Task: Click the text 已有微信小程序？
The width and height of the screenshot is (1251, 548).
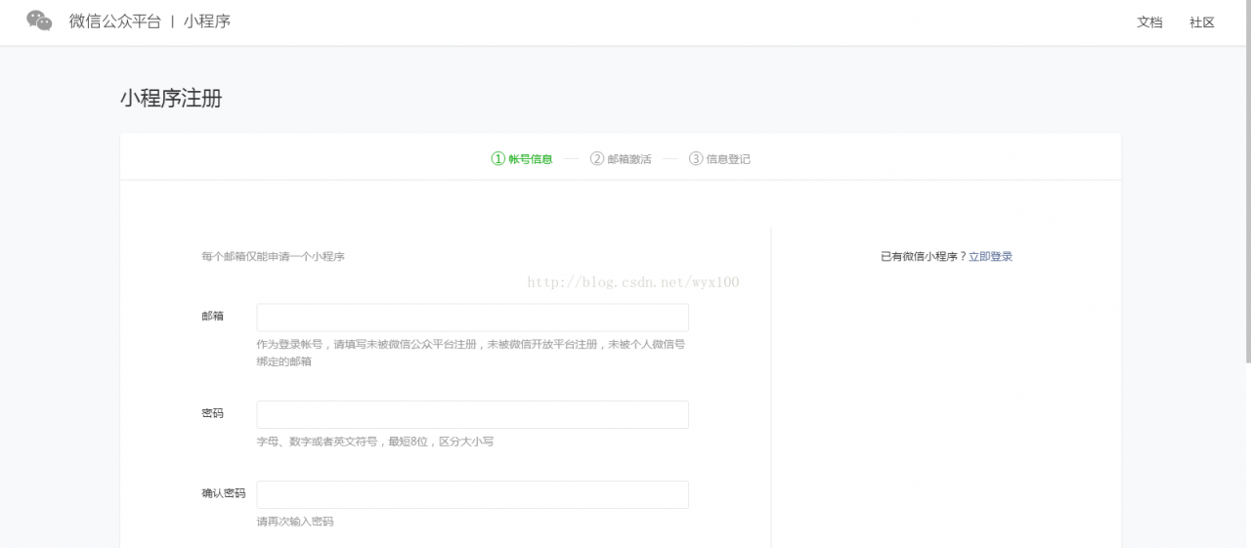Action: (924, 257)
